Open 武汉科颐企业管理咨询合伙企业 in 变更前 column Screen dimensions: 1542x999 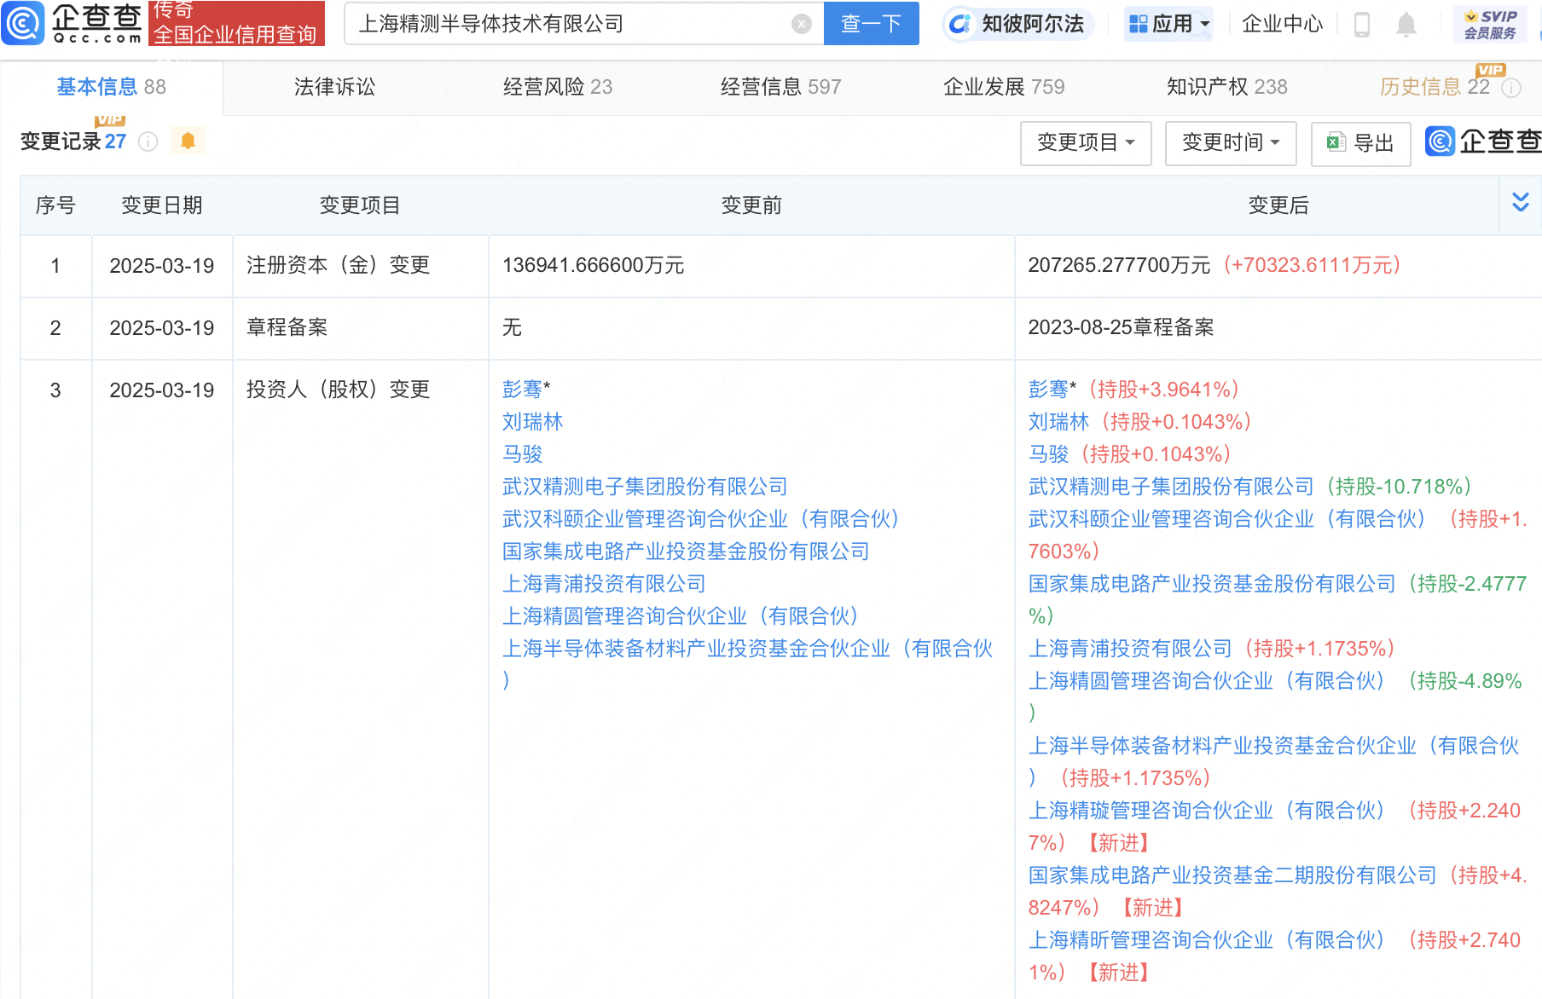700,519
